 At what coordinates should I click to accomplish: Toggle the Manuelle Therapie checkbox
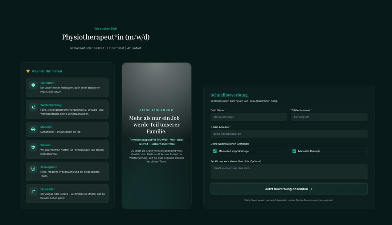coord(294,151)
